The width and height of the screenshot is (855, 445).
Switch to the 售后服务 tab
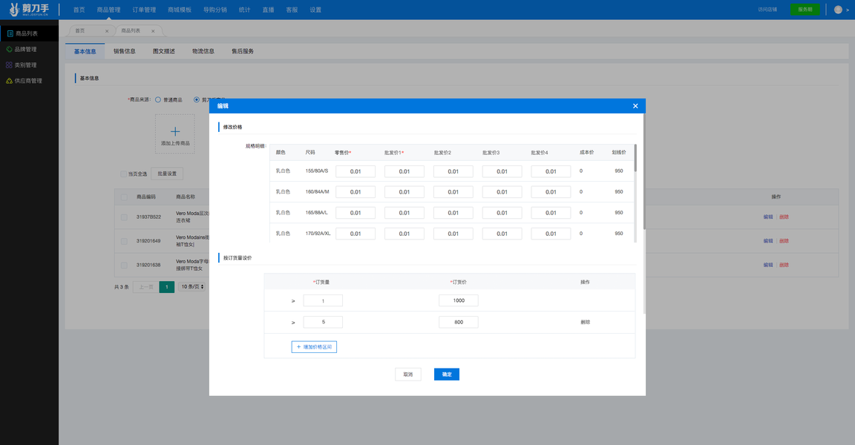(x=243, y=51)
